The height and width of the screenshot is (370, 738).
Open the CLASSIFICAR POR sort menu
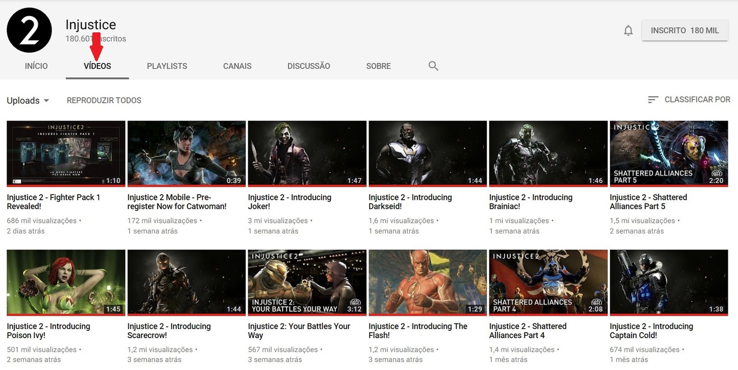pos(697,100)
